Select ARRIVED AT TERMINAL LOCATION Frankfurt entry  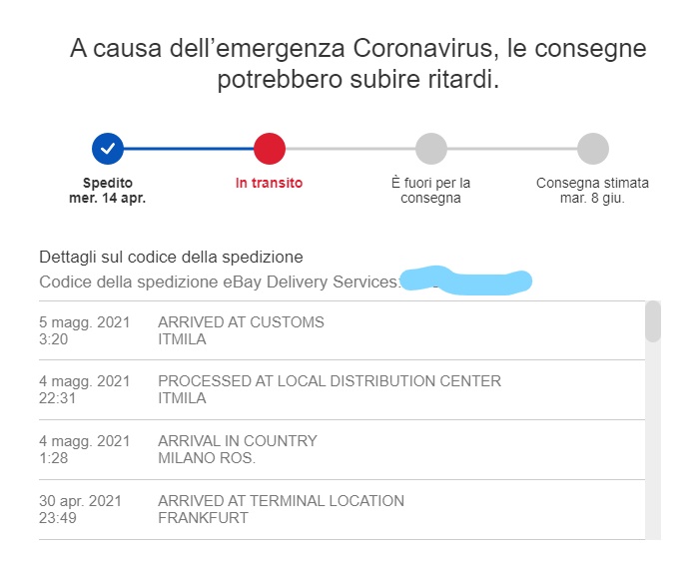tap(342, 509)
